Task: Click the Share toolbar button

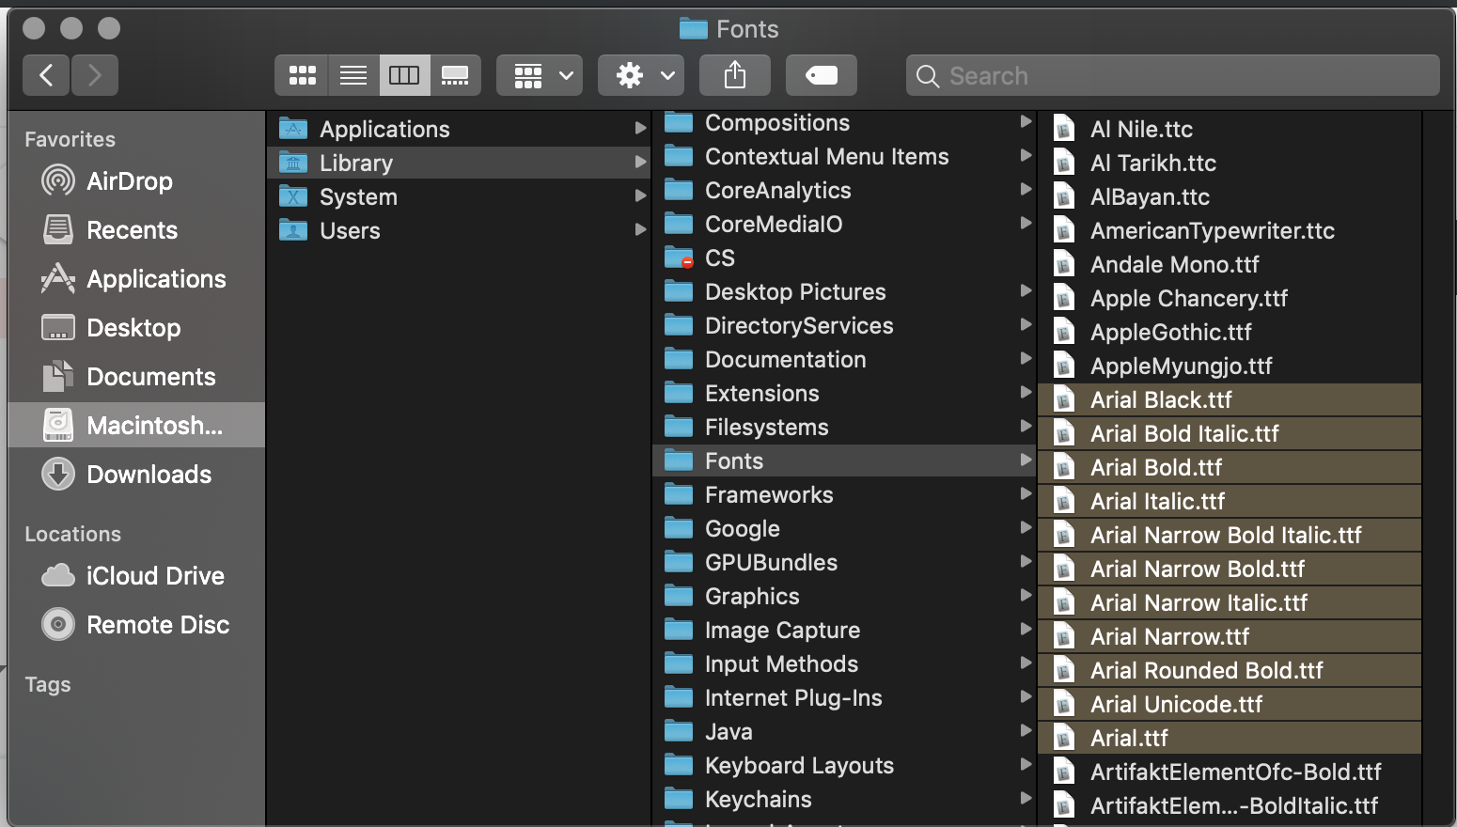Action: click(735, 75)
